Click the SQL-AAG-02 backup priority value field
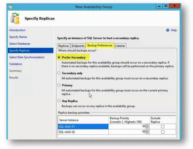 click(127, 132)
